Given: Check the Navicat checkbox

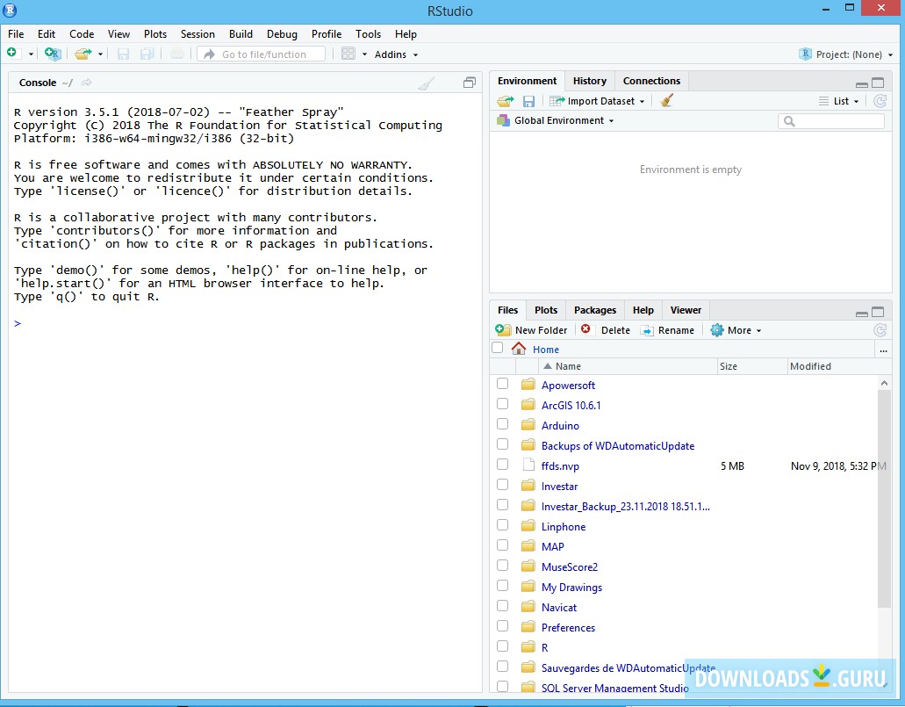Looking at the screenshot, I should [503, 606].
